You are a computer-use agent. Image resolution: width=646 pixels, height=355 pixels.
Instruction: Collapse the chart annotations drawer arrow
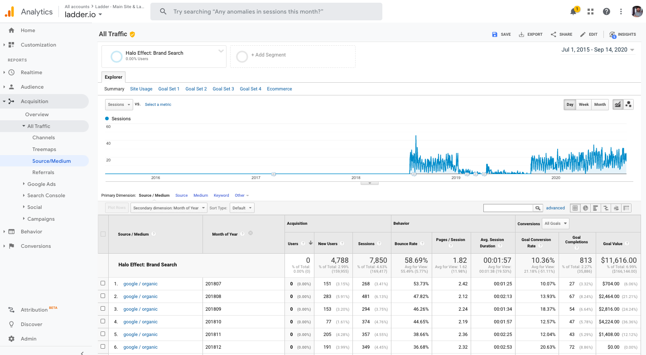370,183
